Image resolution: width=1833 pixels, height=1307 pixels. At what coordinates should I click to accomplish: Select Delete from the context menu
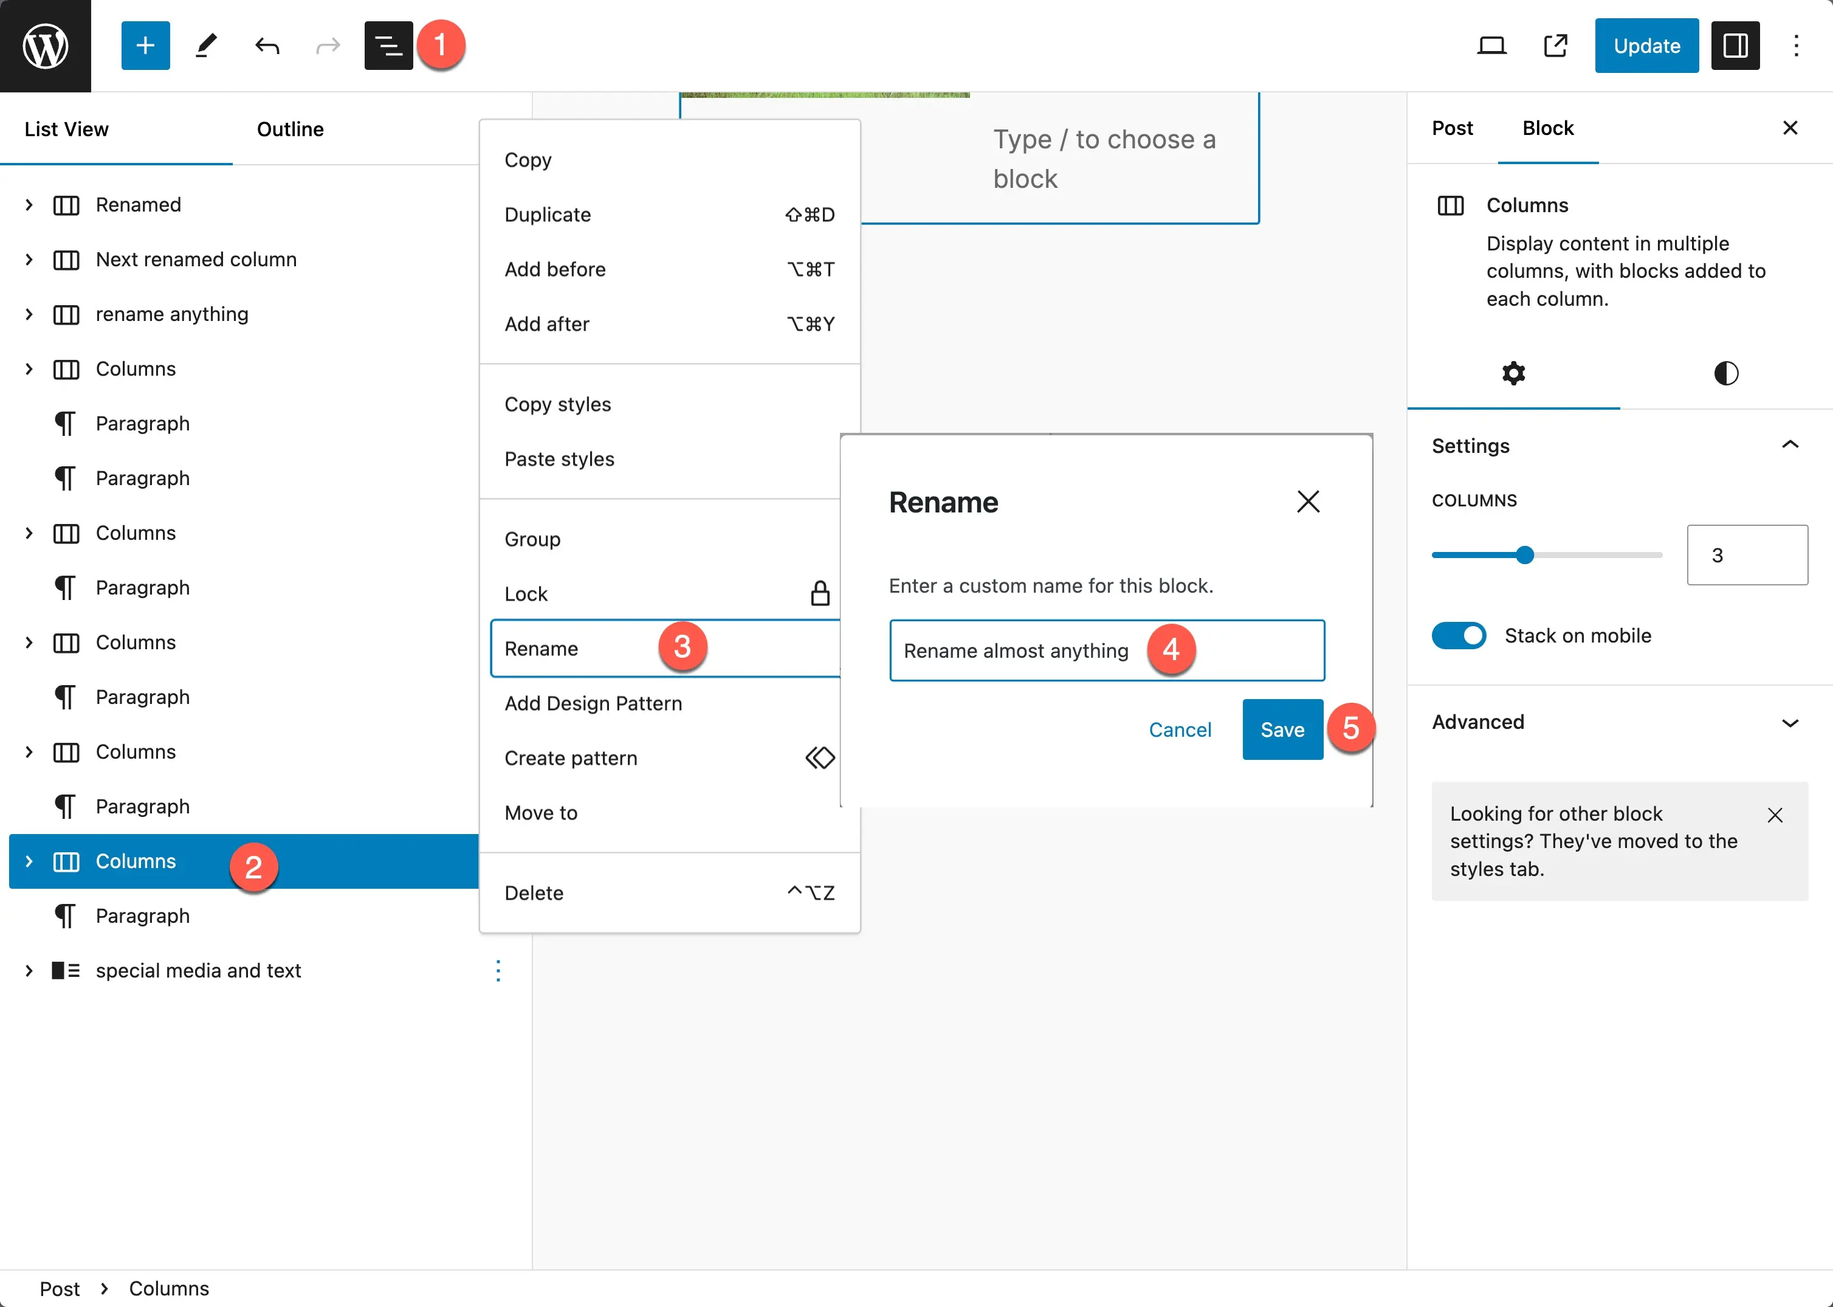[x=533, y=891]
